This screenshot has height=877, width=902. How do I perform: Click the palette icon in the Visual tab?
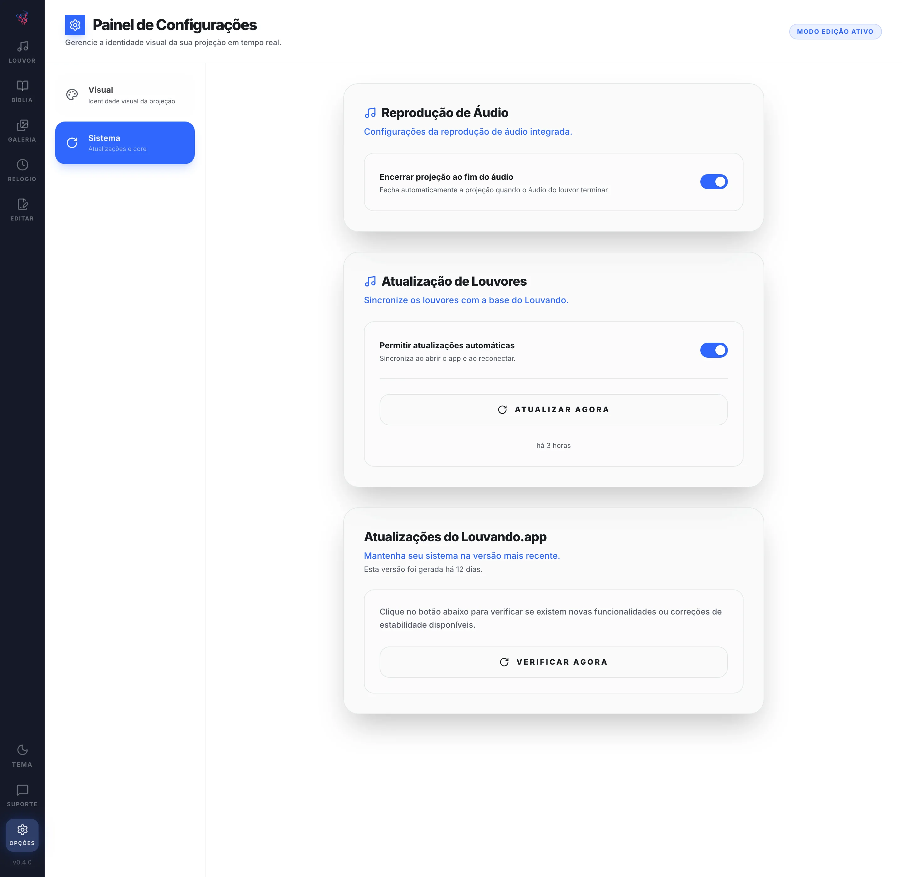[72, 95]
